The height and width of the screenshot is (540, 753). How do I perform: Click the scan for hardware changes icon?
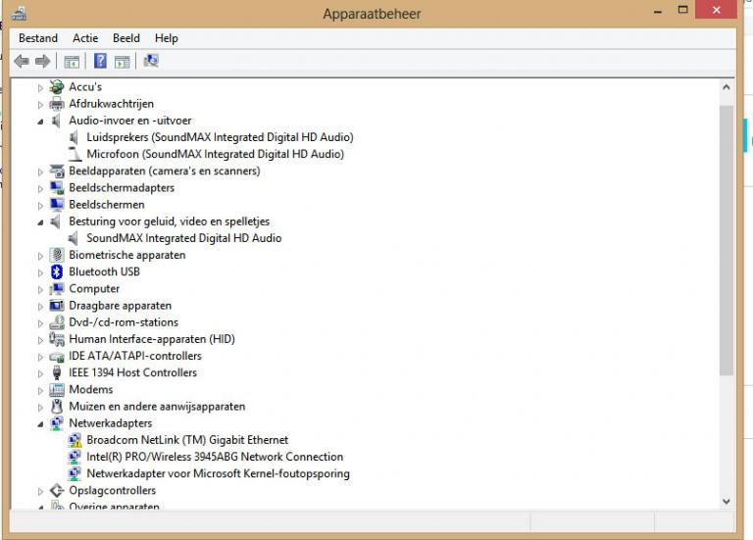(x=150, y=62)
